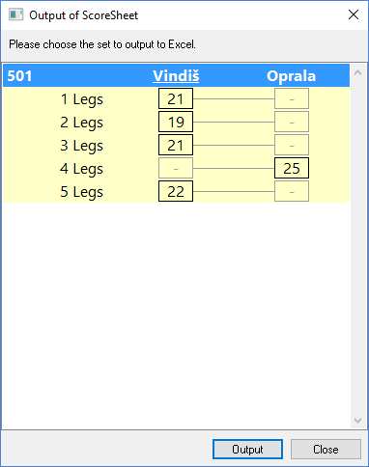Click Oprala's empty leg 5 box
The height and width of the screenshot is (467, 369).
292,191
